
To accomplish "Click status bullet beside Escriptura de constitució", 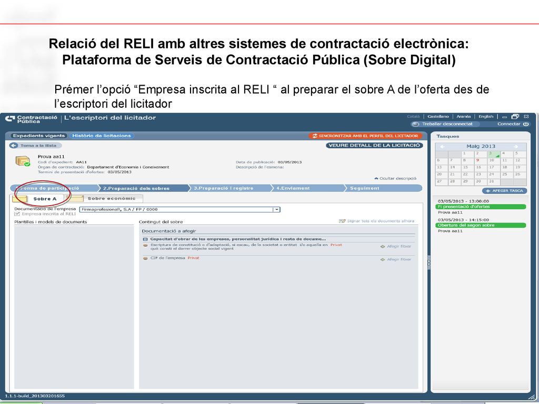I will (x=145, y=245).
